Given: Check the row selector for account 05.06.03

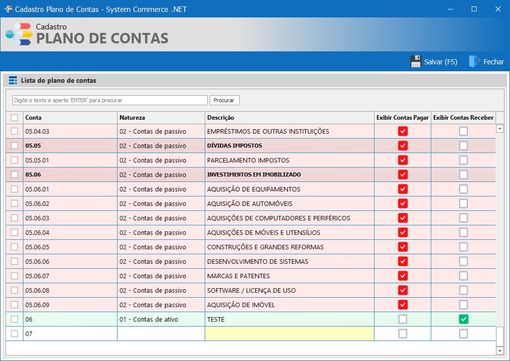Looking at the screenshot, I should (14, 218).
